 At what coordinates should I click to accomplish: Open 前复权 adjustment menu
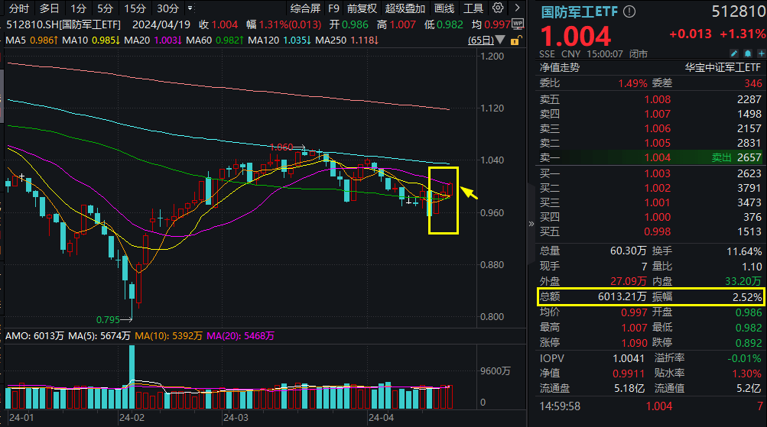point(362,8)
